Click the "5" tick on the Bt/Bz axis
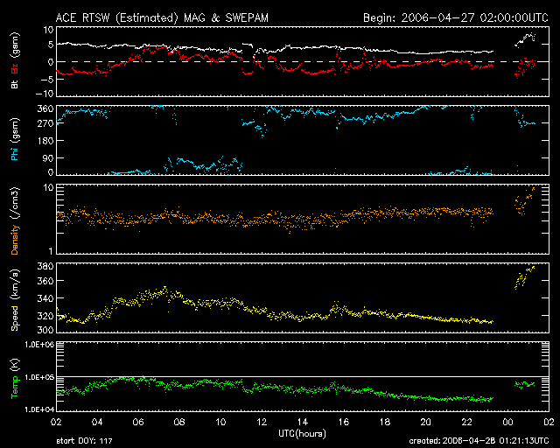Image resolution: width=560 pixels, height=448 pixels. (x=51, y=45)
